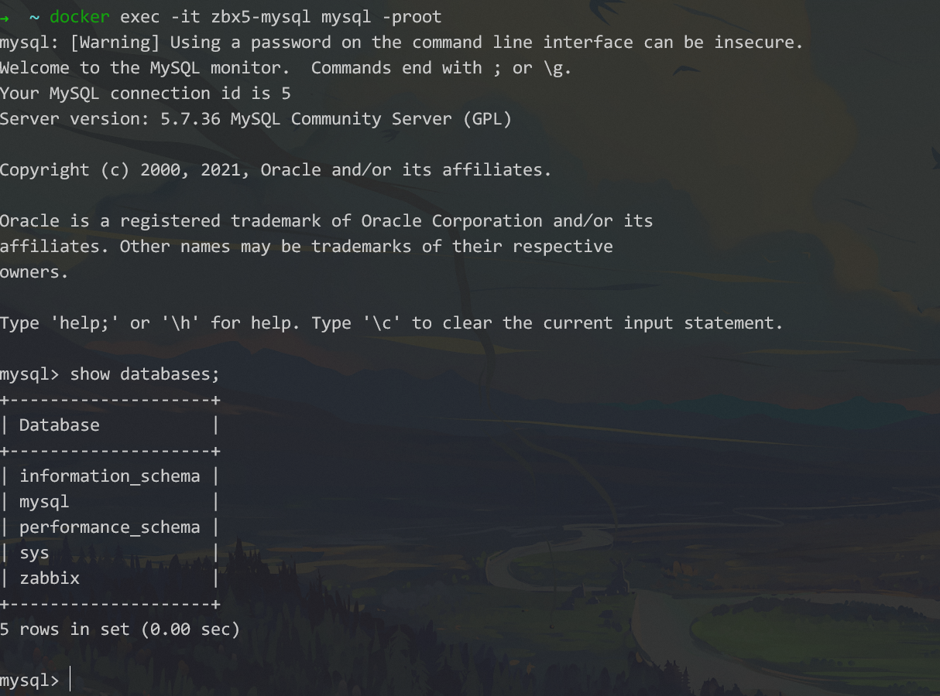940x696 pixels.
Task: Click 'Oracle Corporation' in the trademark notice
Action: [x=451, y=221]
